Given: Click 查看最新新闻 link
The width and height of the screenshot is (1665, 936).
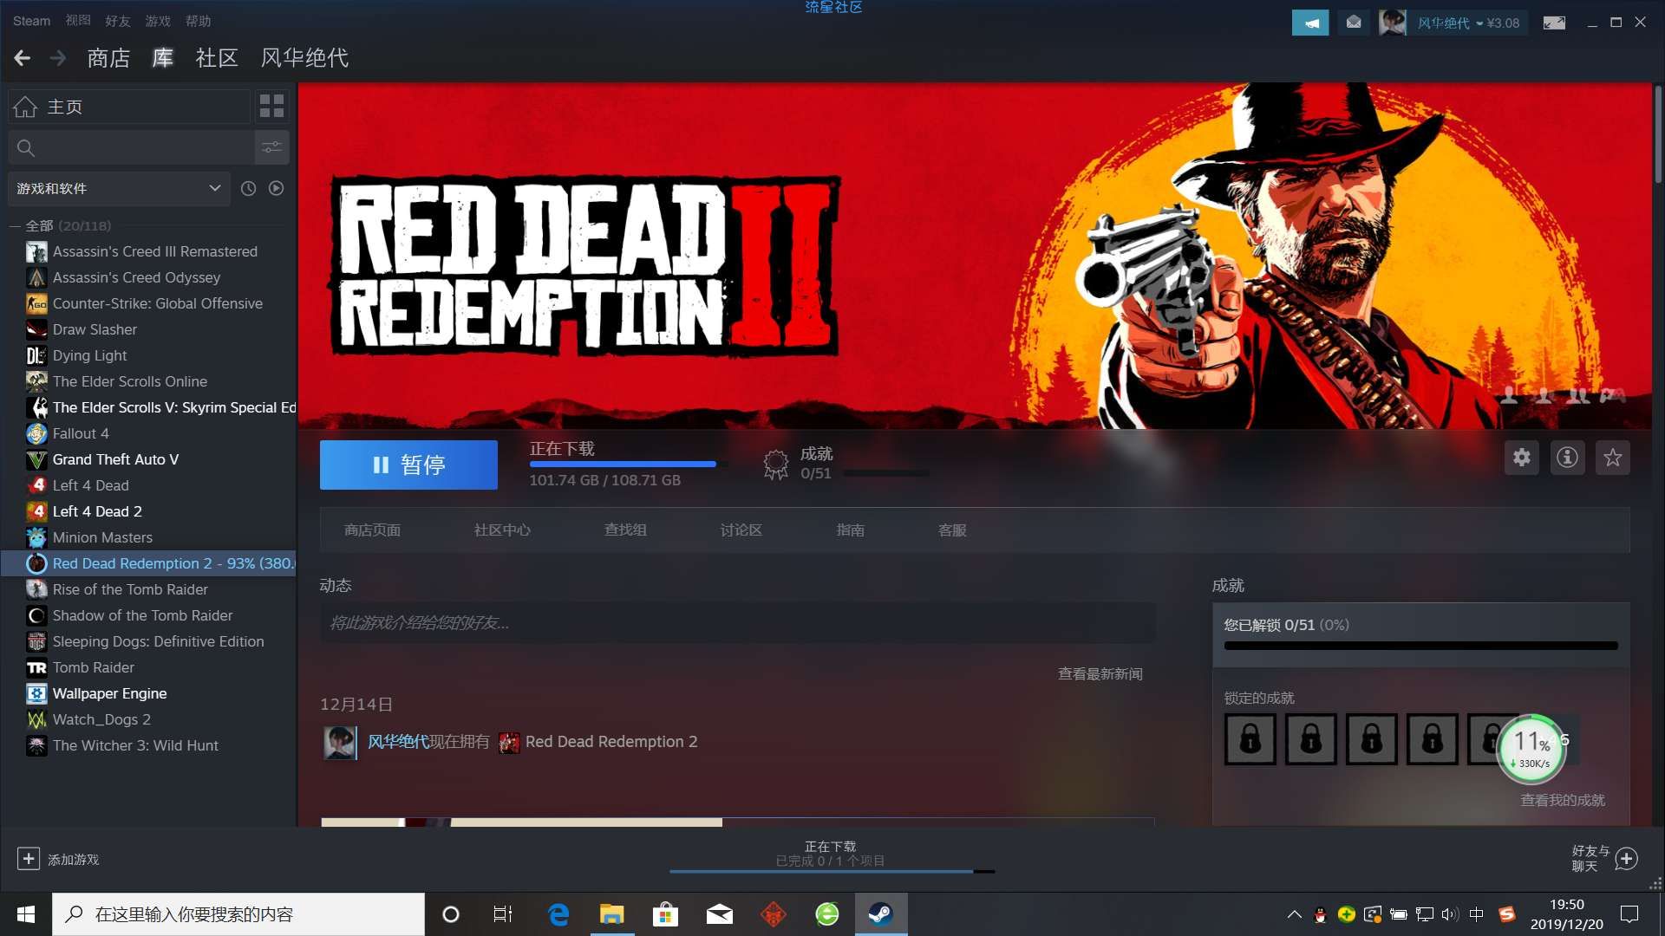Looking at the screenshot, I should point(1100,674).
